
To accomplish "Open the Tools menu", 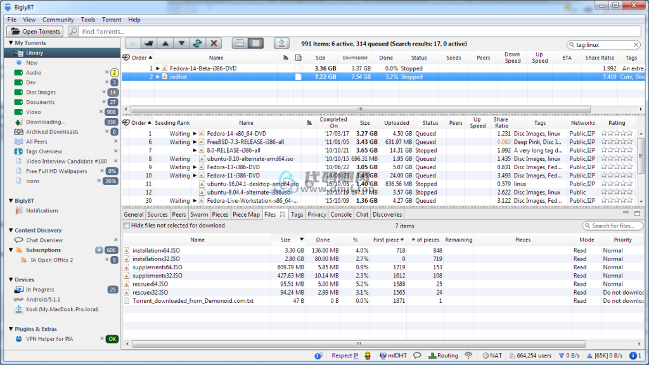I will [87, 20].
